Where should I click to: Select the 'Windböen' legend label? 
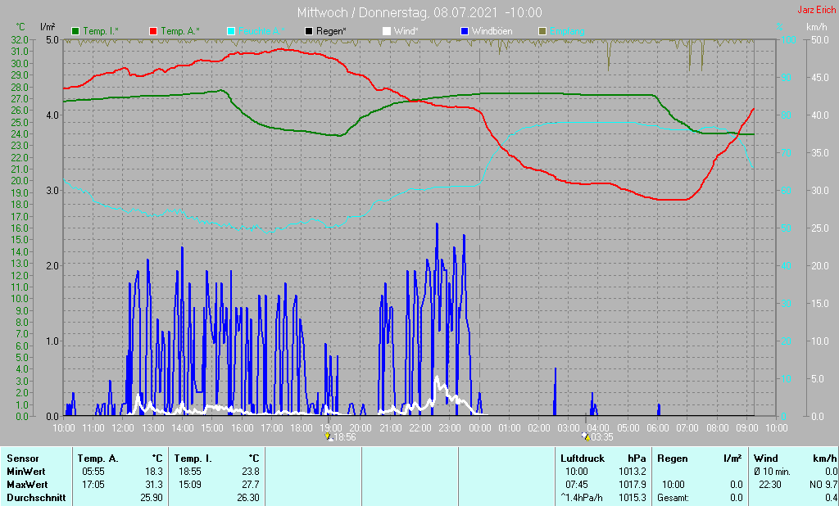492,32
